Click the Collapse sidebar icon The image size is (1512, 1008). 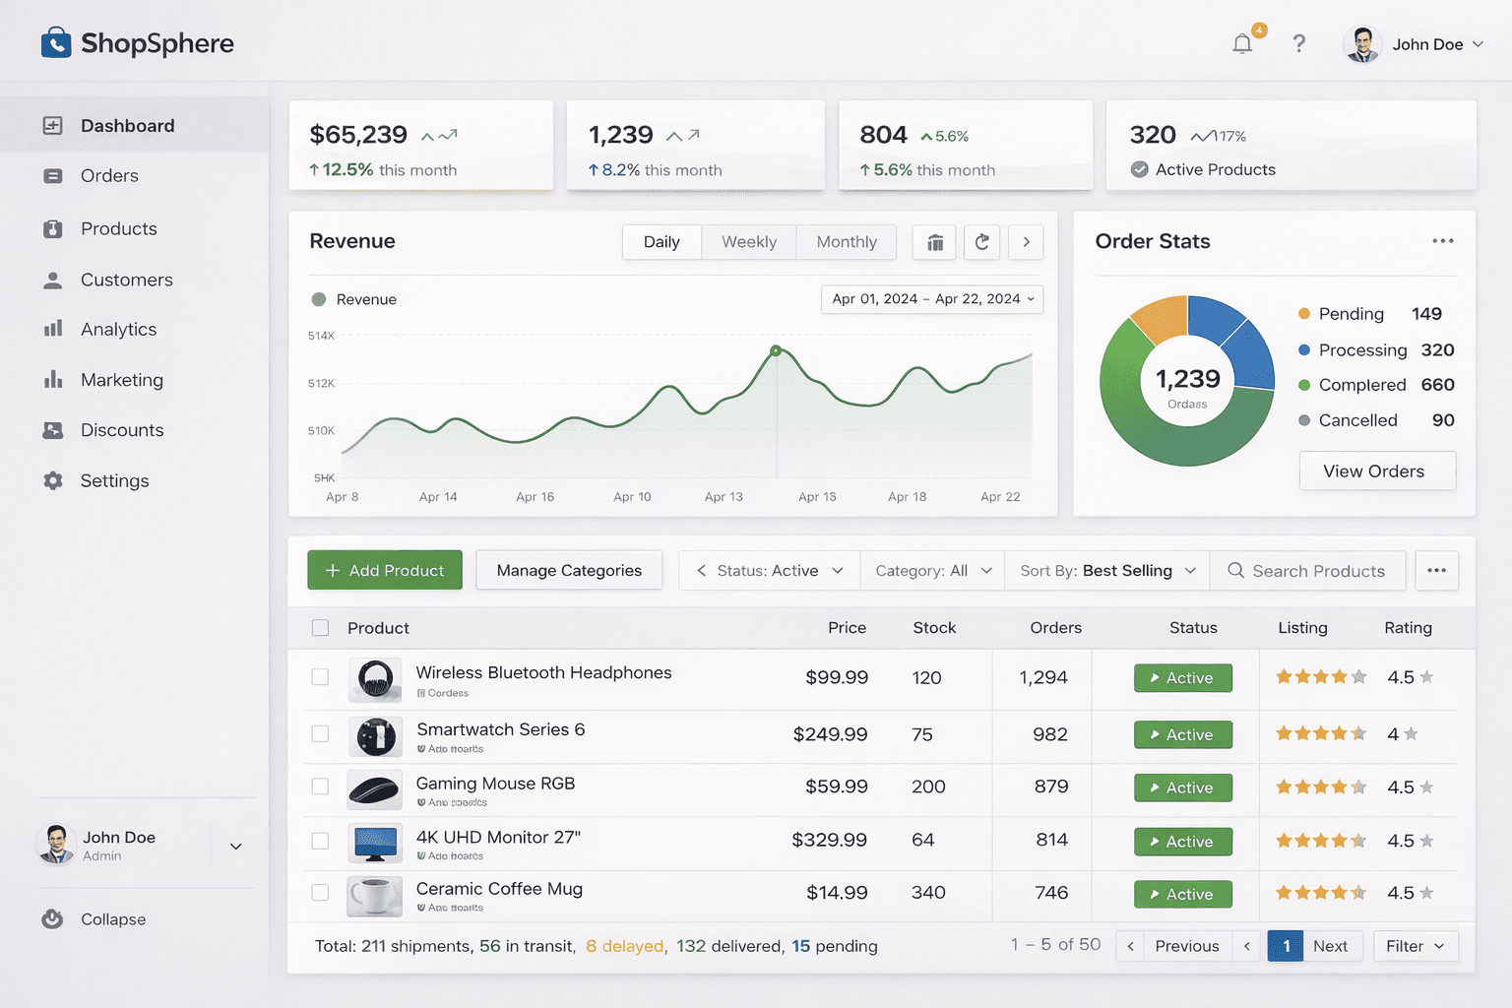tap(53, 918)
